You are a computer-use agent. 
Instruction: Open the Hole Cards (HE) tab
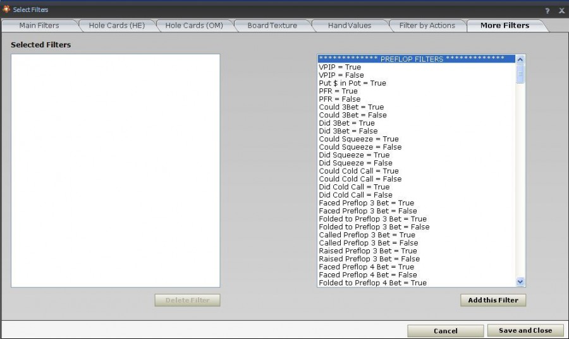click(116, 25)
